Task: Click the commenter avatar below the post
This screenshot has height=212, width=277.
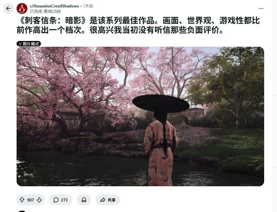Action: click(22, 211)
